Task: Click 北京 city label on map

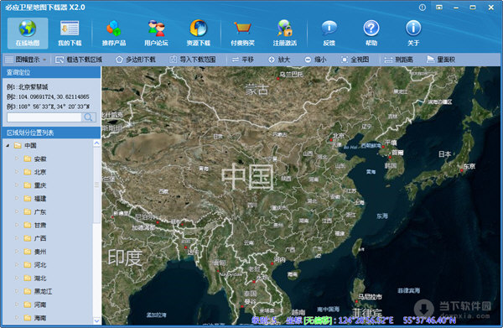Action: pos(338,136)
